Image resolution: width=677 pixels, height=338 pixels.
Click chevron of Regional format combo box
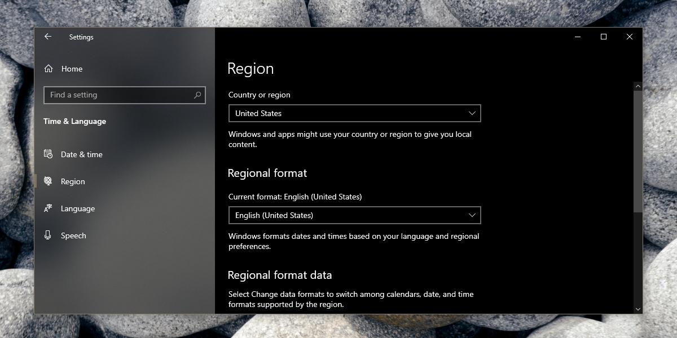point(472,215)
